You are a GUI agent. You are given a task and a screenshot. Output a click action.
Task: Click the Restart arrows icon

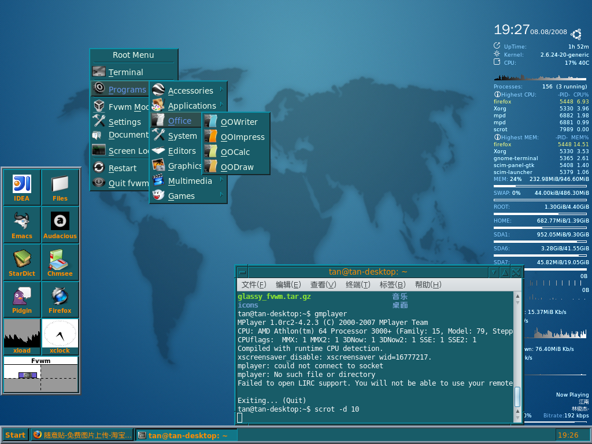point(99,167)
